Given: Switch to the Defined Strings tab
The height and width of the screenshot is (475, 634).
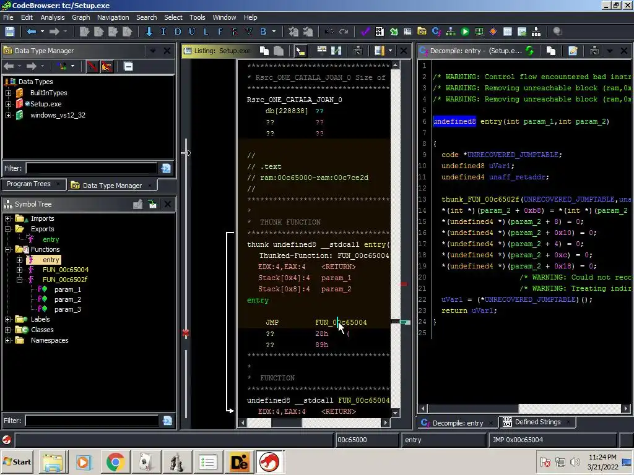Looking at the screenshot, I should tap(537, 422).
